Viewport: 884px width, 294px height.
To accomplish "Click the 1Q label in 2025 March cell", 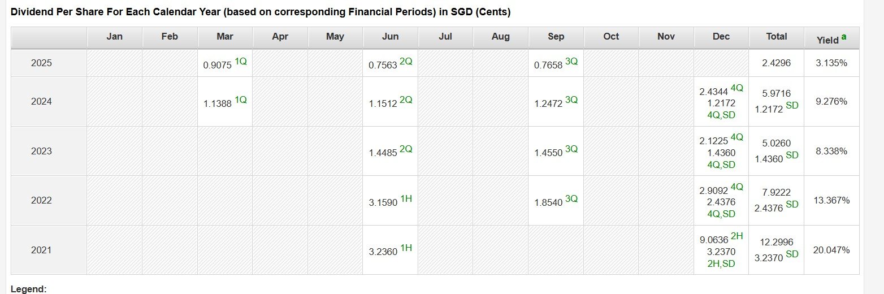I will point(241,61).
